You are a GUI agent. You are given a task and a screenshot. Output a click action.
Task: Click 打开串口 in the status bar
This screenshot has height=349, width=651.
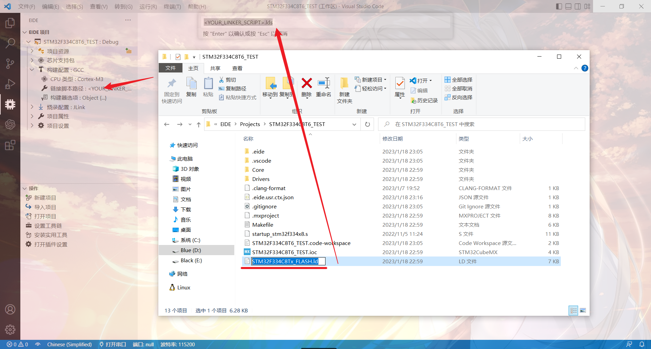(113, 344)
